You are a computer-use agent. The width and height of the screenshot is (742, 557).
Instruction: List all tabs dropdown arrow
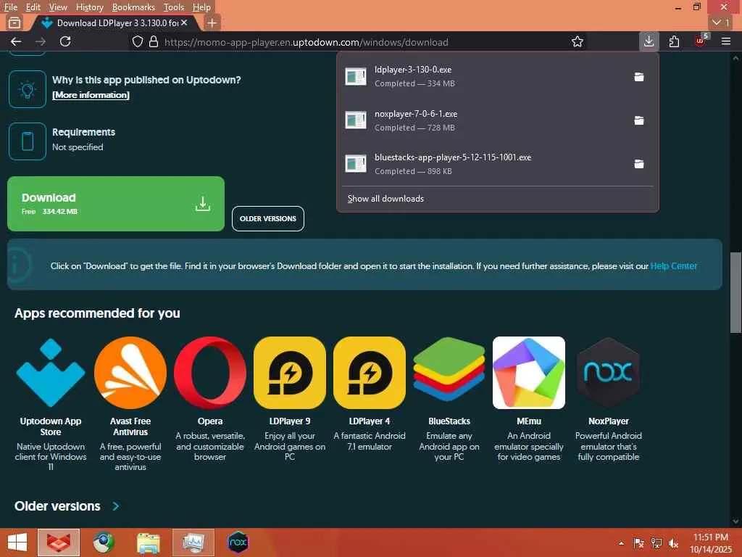(721, 22)
